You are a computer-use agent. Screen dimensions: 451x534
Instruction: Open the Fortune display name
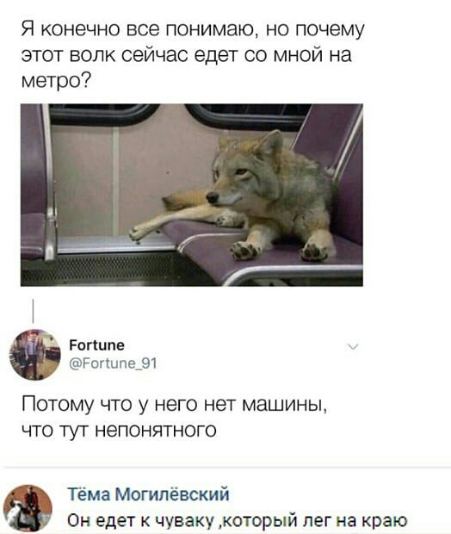pos(97,345)
